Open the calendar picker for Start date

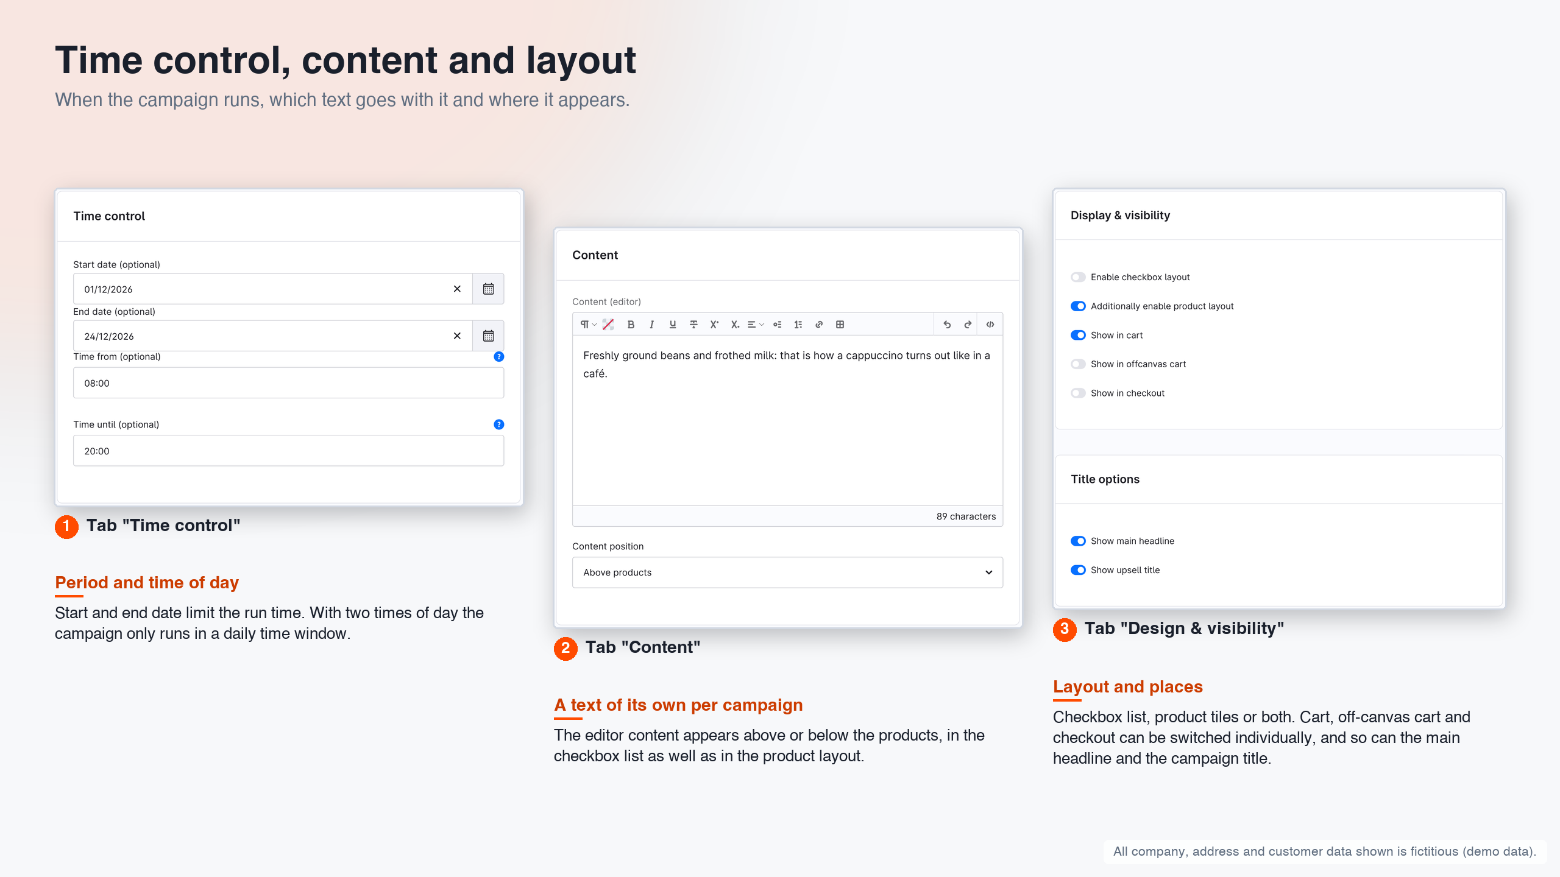(488, 289)
